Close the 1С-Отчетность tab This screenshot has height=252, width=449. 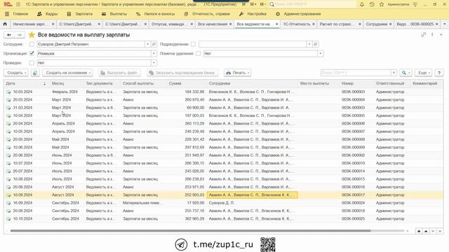coord(314,24)
